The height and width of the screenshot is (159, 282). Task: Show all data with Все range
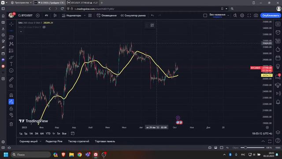tap(64, 133)
